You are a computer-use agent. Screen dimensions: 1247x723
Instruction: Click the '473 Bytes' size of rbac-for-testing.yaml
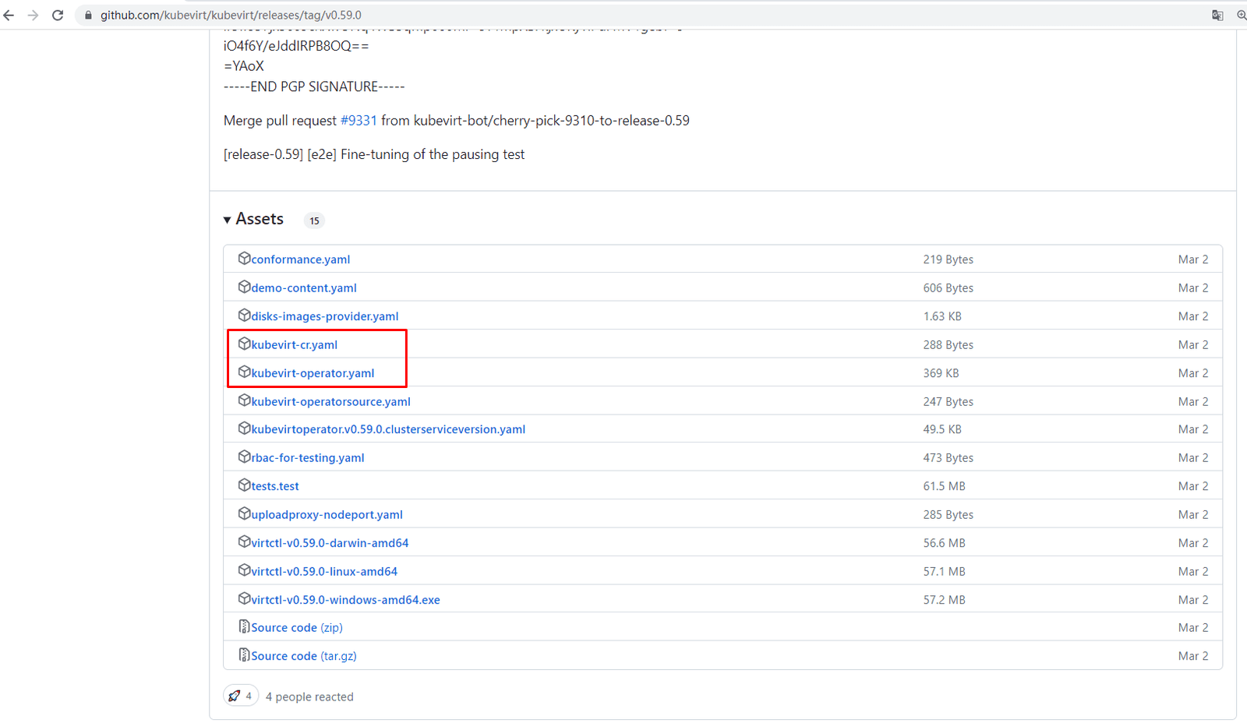pyautogui.click(x=948, y=458)
